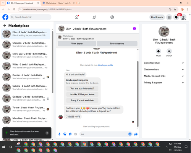Open the Windows Start button
Image resolution: width=191 pixels, height=153 pixels.
point(3,147)
